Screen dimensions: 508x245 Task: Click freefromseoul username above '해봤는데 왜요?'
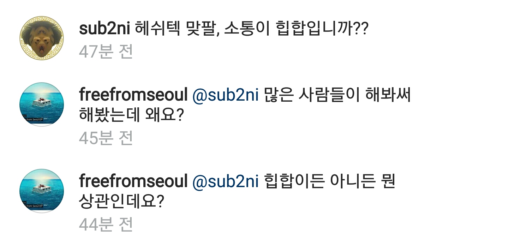click(x=133, y=95)
